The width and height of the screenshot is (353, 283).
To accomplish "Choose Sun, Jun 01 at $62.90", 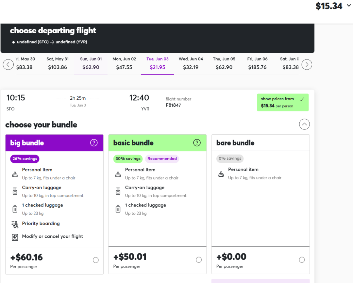I will pos(91,63).
